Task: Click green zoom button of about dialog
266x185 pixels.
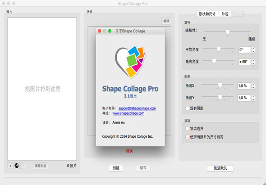Action: click(x=110, y=31)
